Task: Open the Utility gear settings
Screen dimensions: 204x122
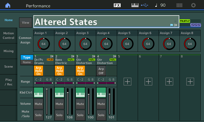Action: [x=193, y=5]
